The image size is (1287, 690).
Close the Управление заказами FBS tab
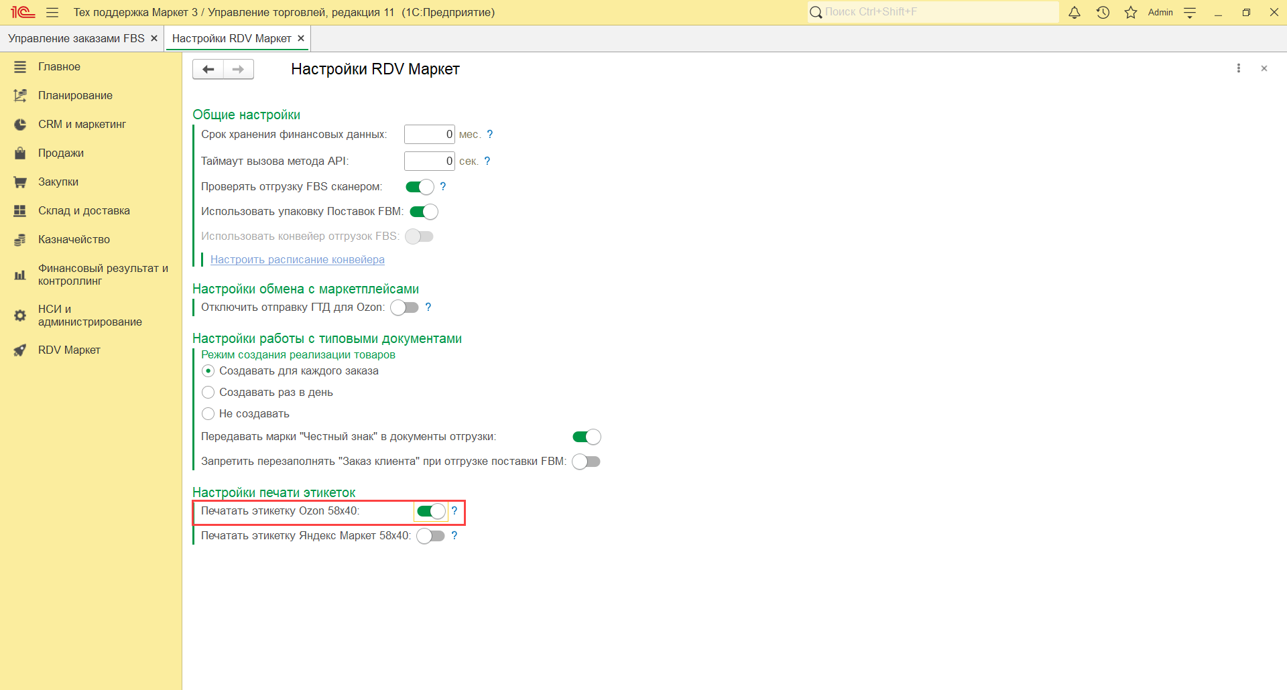click(154, 38)
